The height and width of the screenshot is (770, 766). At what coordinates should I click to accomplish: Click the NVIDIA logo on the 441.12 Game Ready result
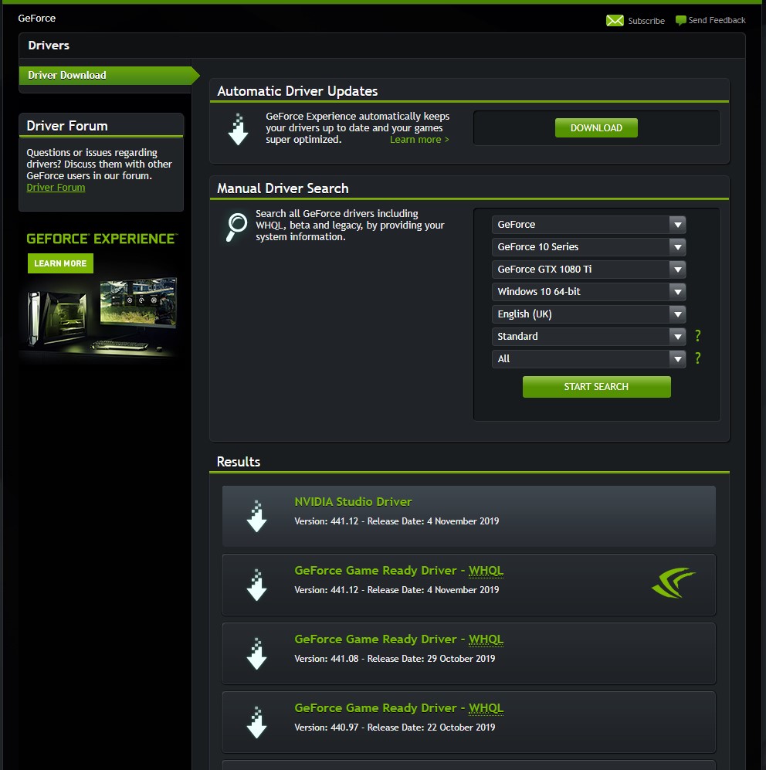[x=673, y=583]
